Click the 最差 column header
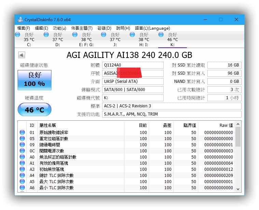 point(161,125)
